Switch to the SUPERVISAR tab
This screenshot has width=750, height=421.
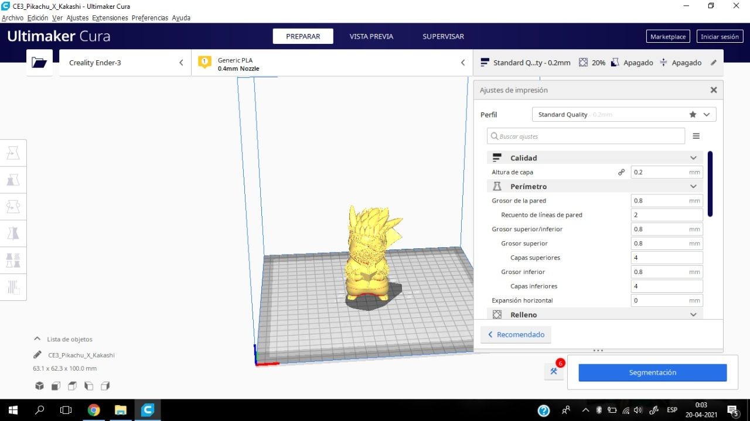click(x=443, y=36)
